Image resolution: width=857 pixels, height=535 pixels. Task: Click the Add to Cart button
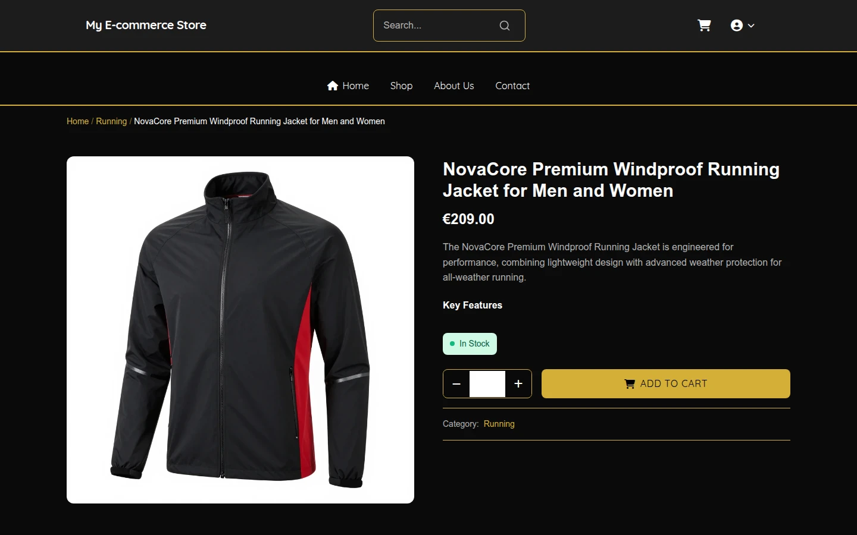click(x=666, y=384)
